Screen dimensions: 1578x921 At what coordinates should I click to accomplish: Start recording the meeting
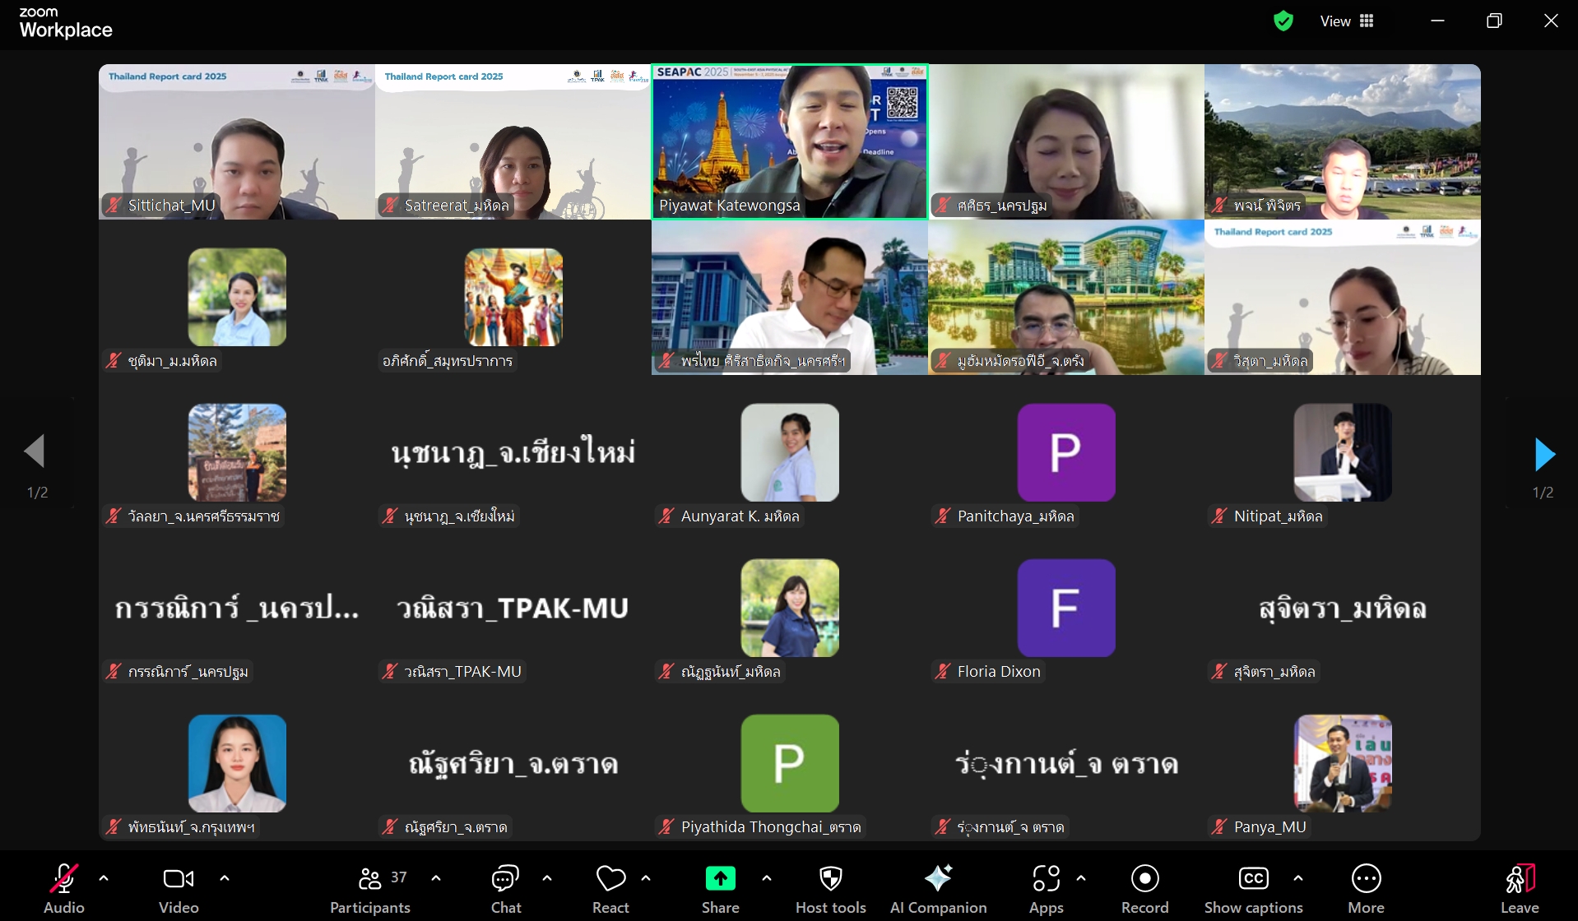tap(1144, 889)
